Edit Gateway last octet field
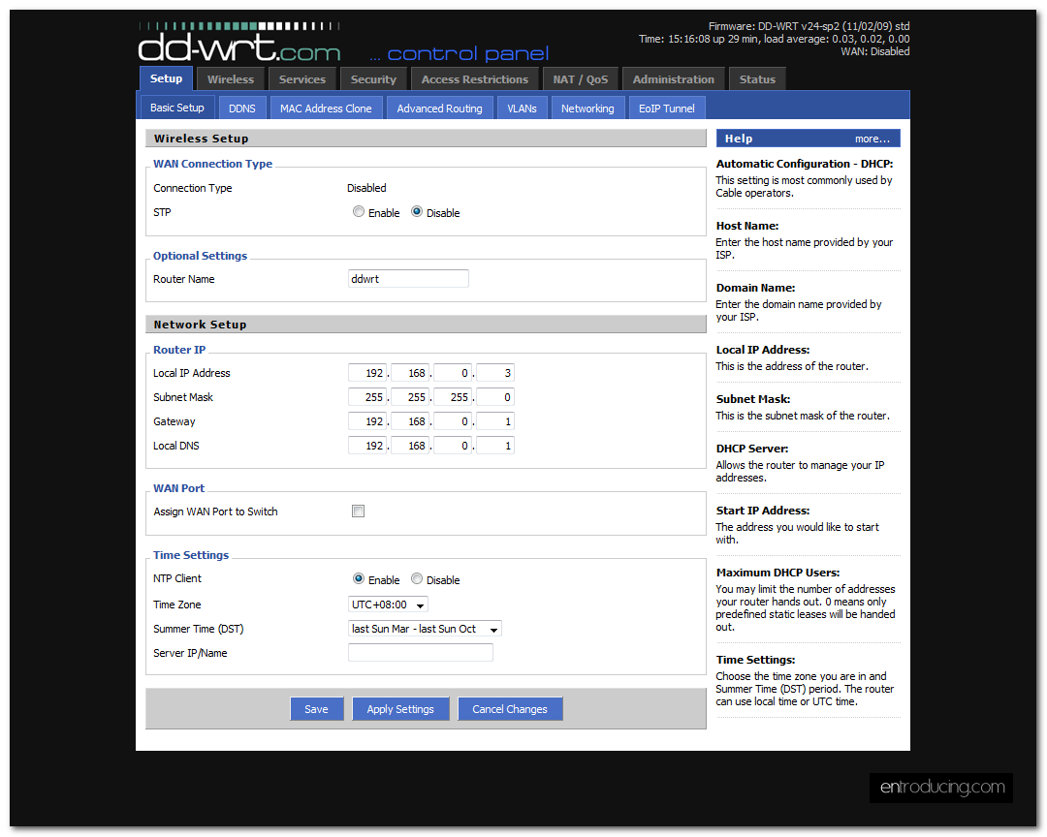 [x=495, y=421]
